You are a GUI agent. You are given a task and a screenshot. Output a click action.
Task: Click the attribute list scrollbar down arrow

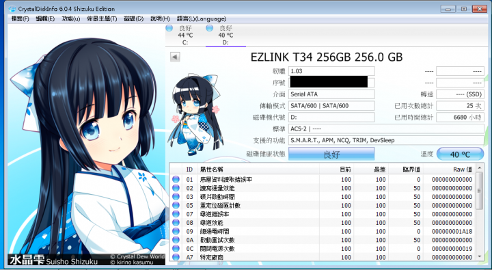[x=480, y=256]
